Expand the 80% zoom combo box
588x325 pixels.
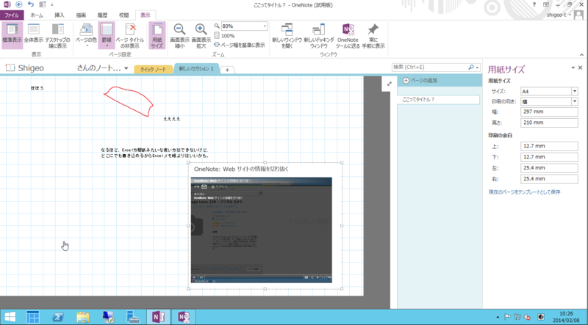(x=265, y=26)
